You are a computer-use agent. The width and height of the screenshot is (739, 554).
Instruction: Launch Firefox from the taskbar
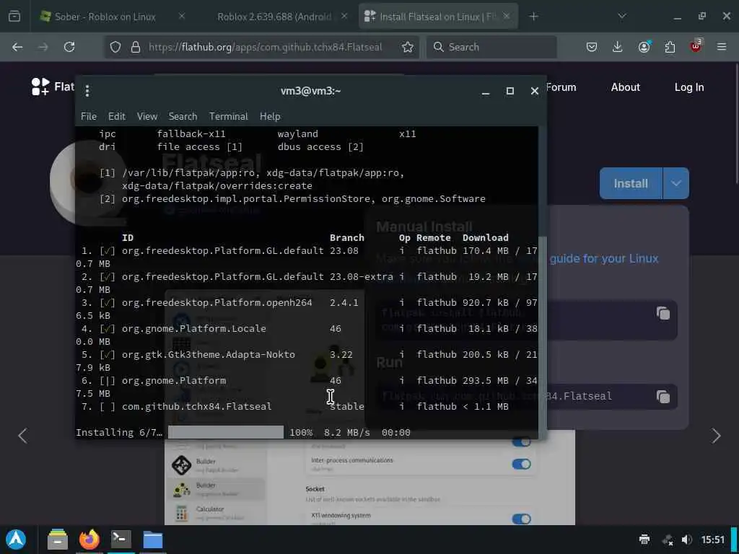pyautogui.click(x=89, y=540)
